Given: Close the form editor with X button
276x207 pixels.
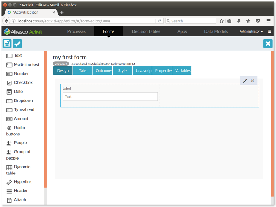Looking at the screenshot, I should point(268,44).
